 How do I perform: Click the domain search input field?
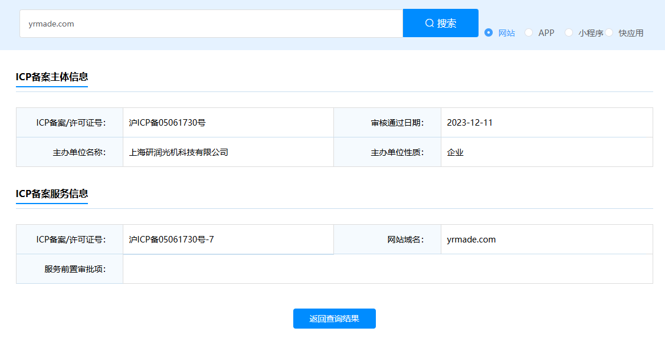(x=211, y=24)
